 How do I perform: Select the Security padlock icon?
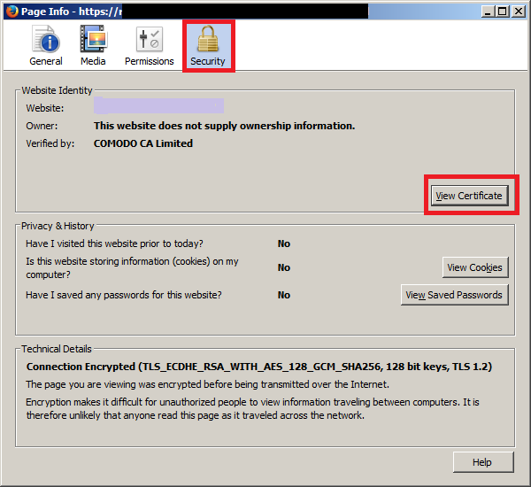(208, 45)
